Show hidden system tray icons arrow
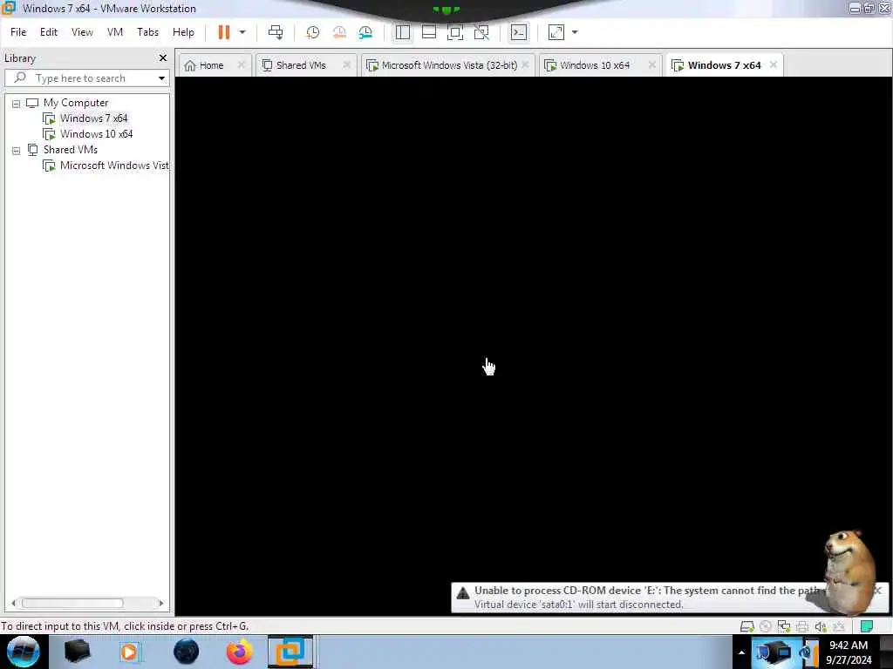This screenshot has height=669, width=893. [741, 652]
